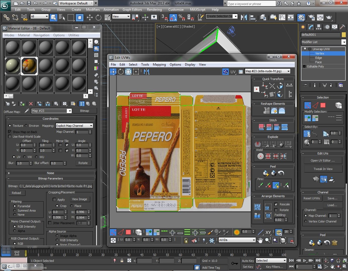Expand the Editable Poly modifier entry
Screen dimensions: 348x271
pyautogui.click(x=305, y=66)
